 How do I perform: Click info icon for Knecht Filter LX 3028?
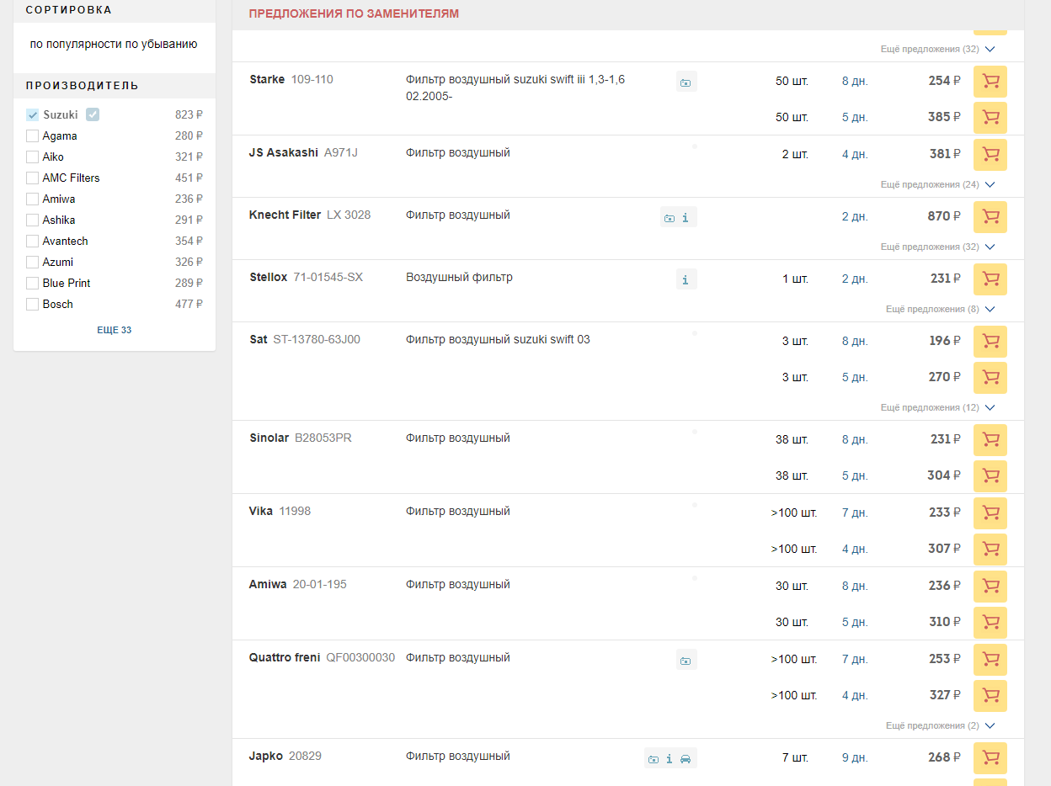[x=686, y=218]
